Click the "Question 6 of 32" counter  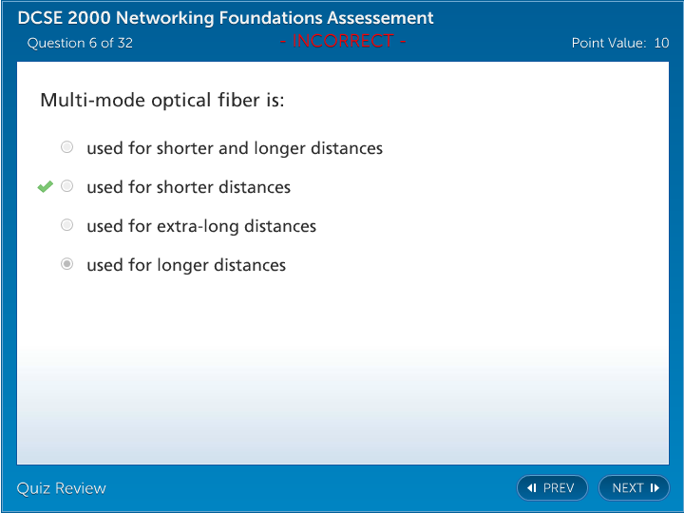tap(80, 43)
